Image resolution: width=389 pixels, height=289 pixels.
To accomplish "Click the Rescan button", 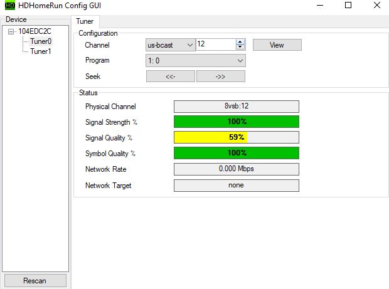I will coord(35,281).
